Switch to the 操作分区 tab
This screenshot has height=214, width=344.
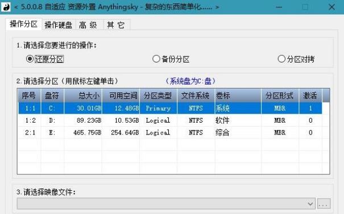pyautogui.click(x=24, y=24)
